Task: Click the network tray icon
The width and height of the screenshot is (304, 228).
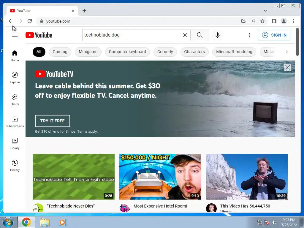Action: click(259, 222)
